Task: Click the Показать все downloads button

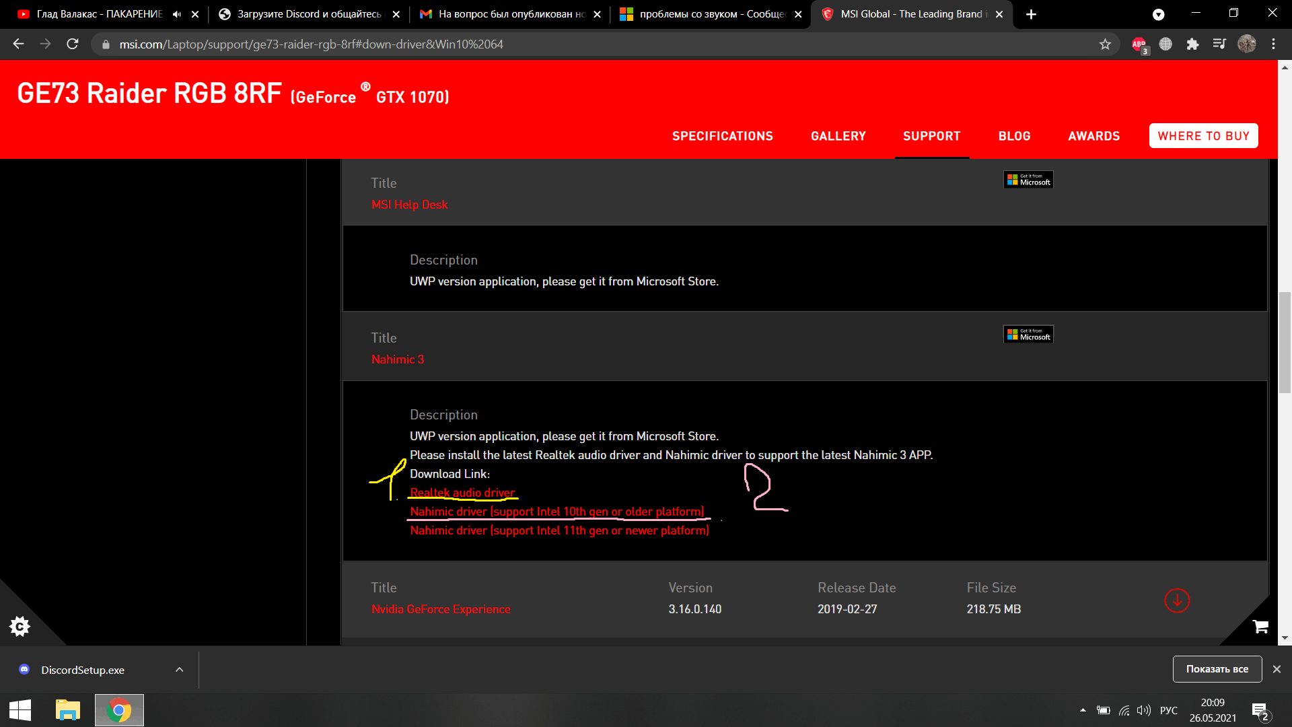Action: click(x=1217, y=669)
